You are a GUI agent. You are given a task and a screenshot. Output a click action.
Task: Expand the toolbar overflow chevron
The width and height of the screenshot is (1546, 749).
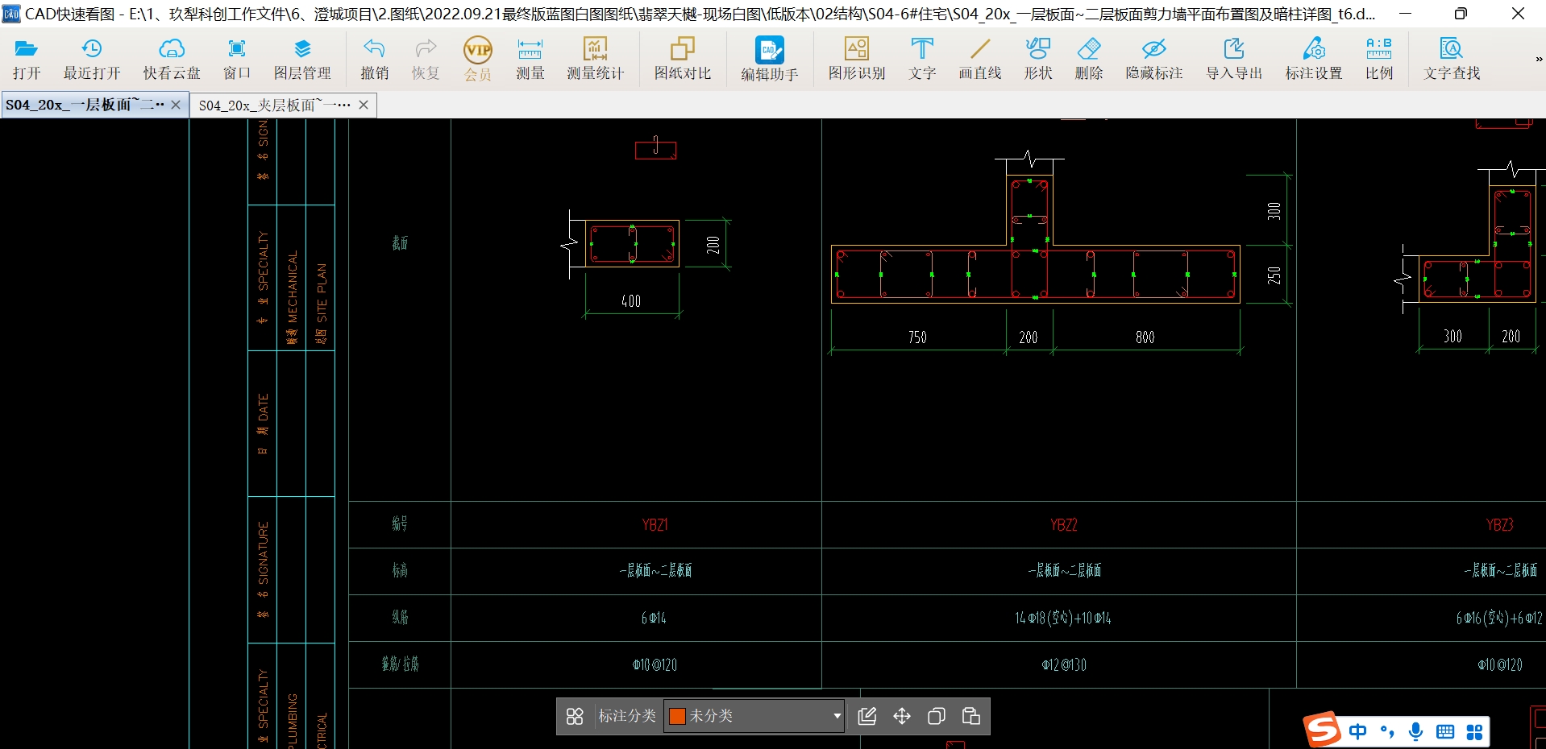point(1538,59)
